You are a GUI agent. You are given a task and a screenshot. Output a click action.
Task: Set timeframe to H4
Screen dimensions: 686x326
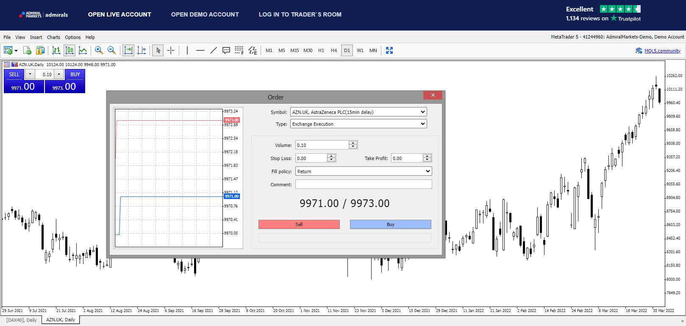(334, 50)
